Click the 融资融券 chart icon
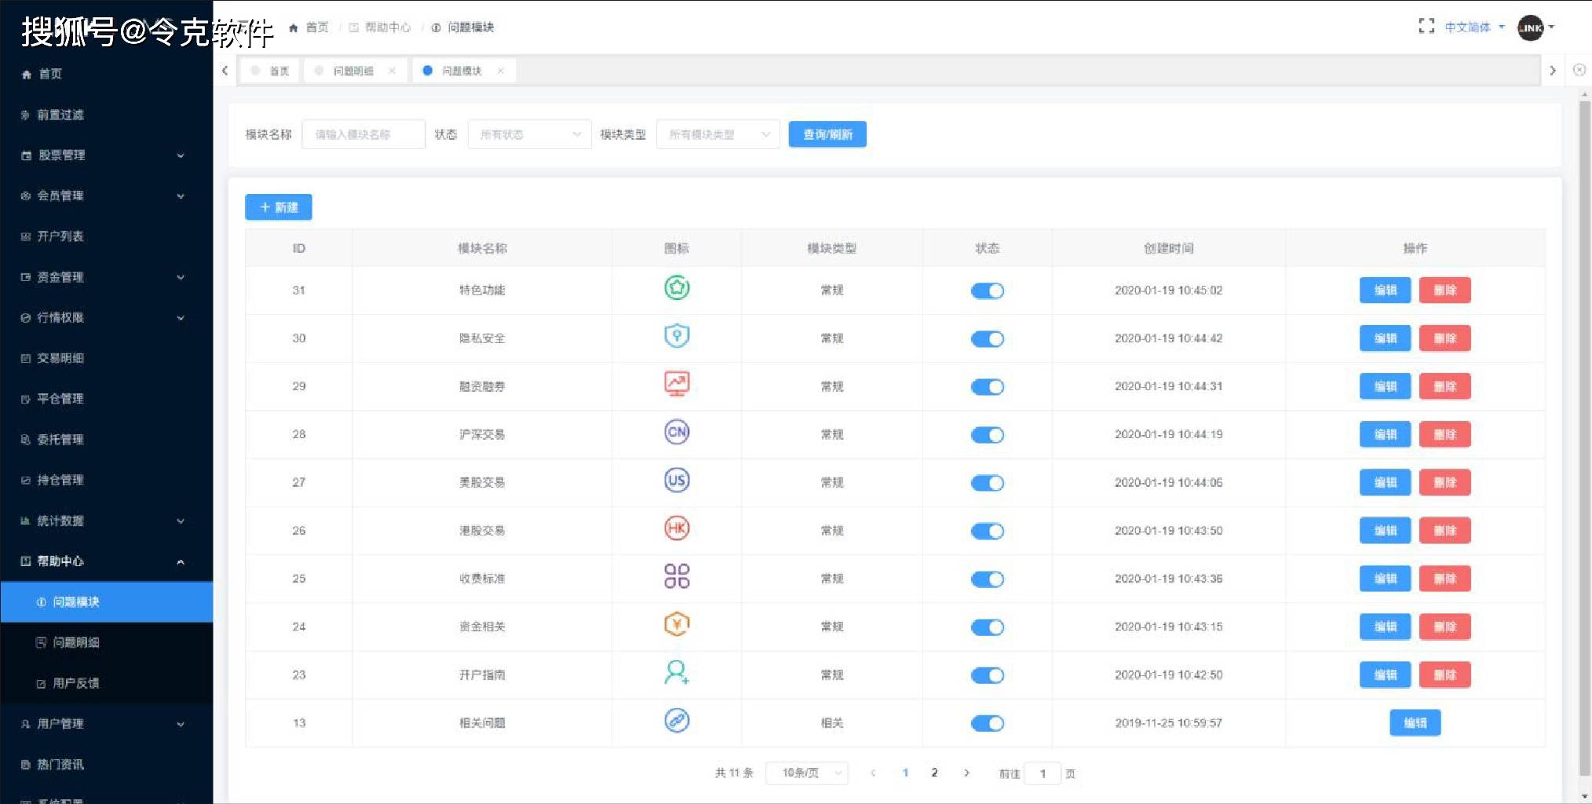The height and width of the screenshot is (804, 1592). (677, 384)
